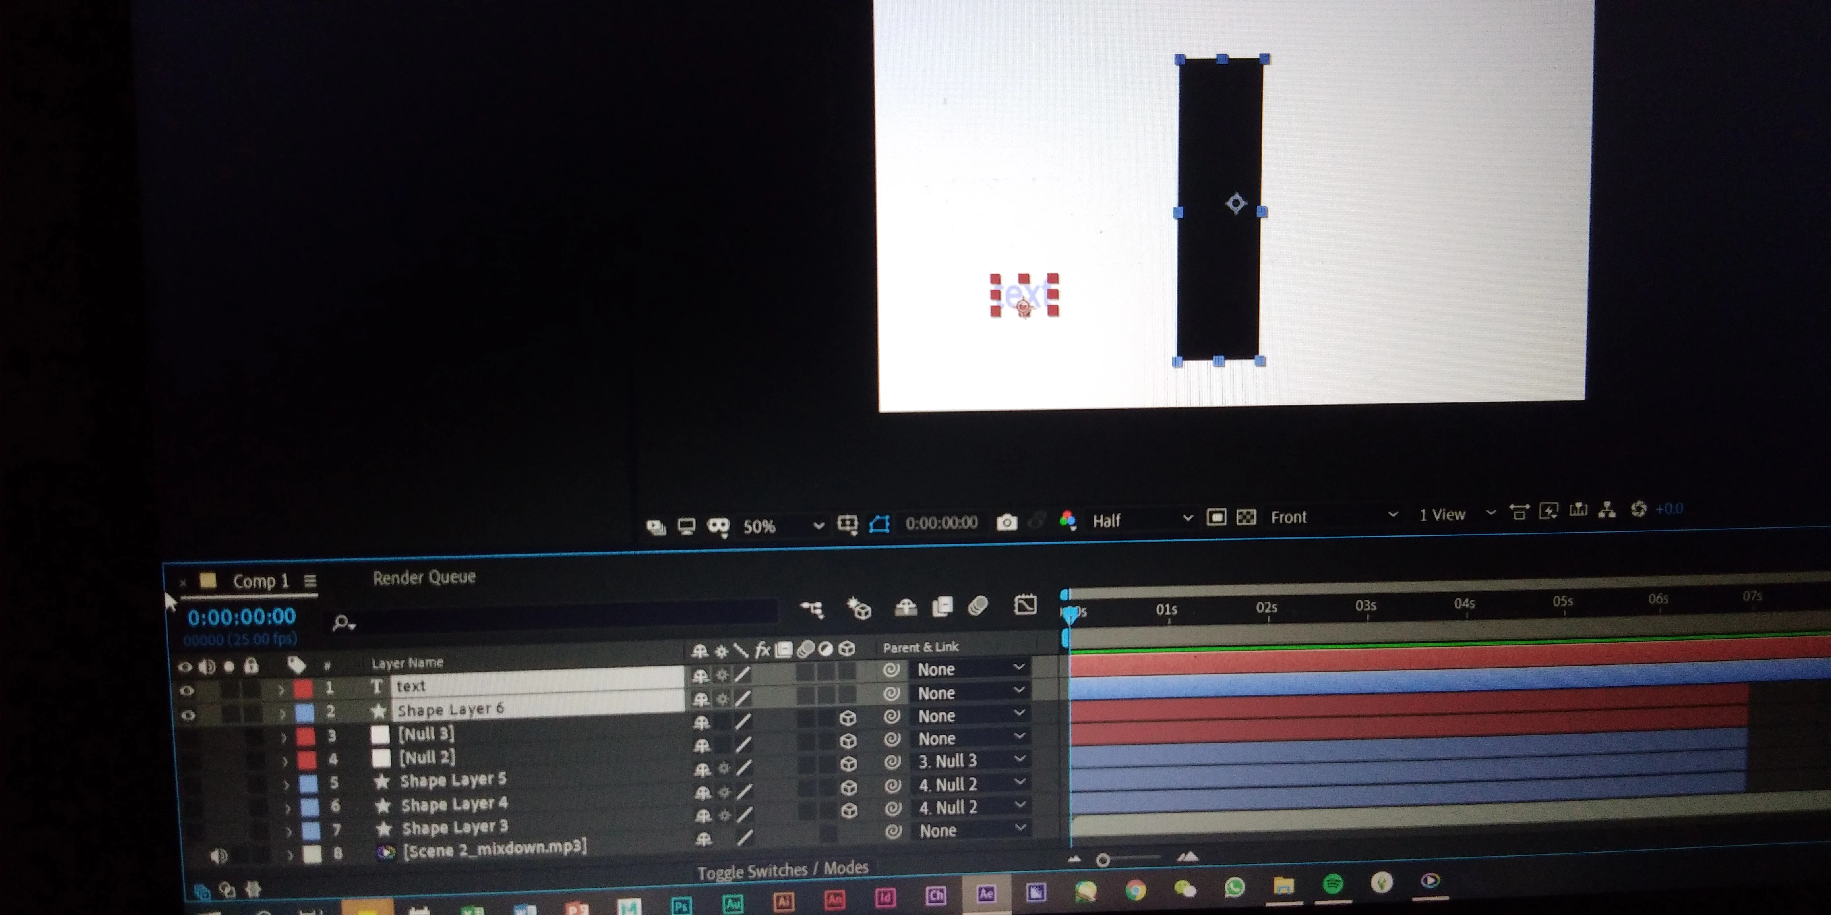
Task: Toggle the transparency grid button
Action: click(x=1246, y=517)
